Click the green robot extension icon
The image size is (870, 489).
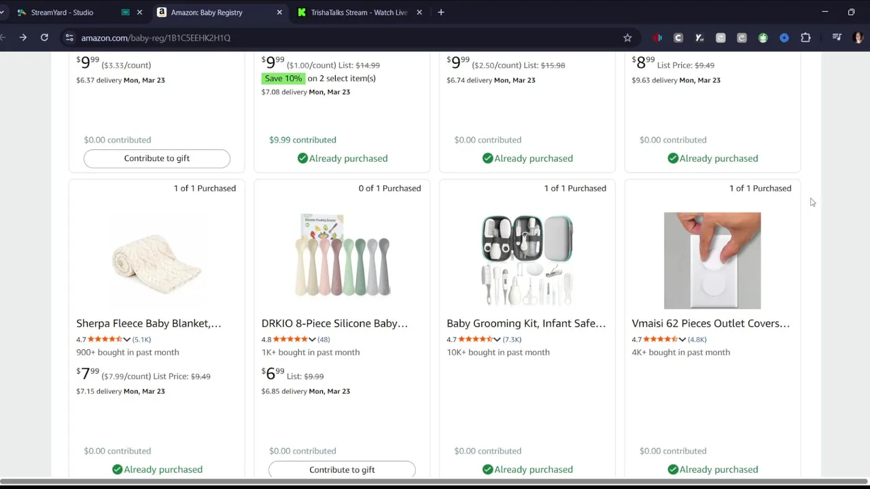(x=763, y=38)
